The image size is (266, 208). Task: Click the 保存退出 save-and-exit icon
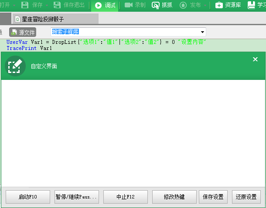[57, 5]
